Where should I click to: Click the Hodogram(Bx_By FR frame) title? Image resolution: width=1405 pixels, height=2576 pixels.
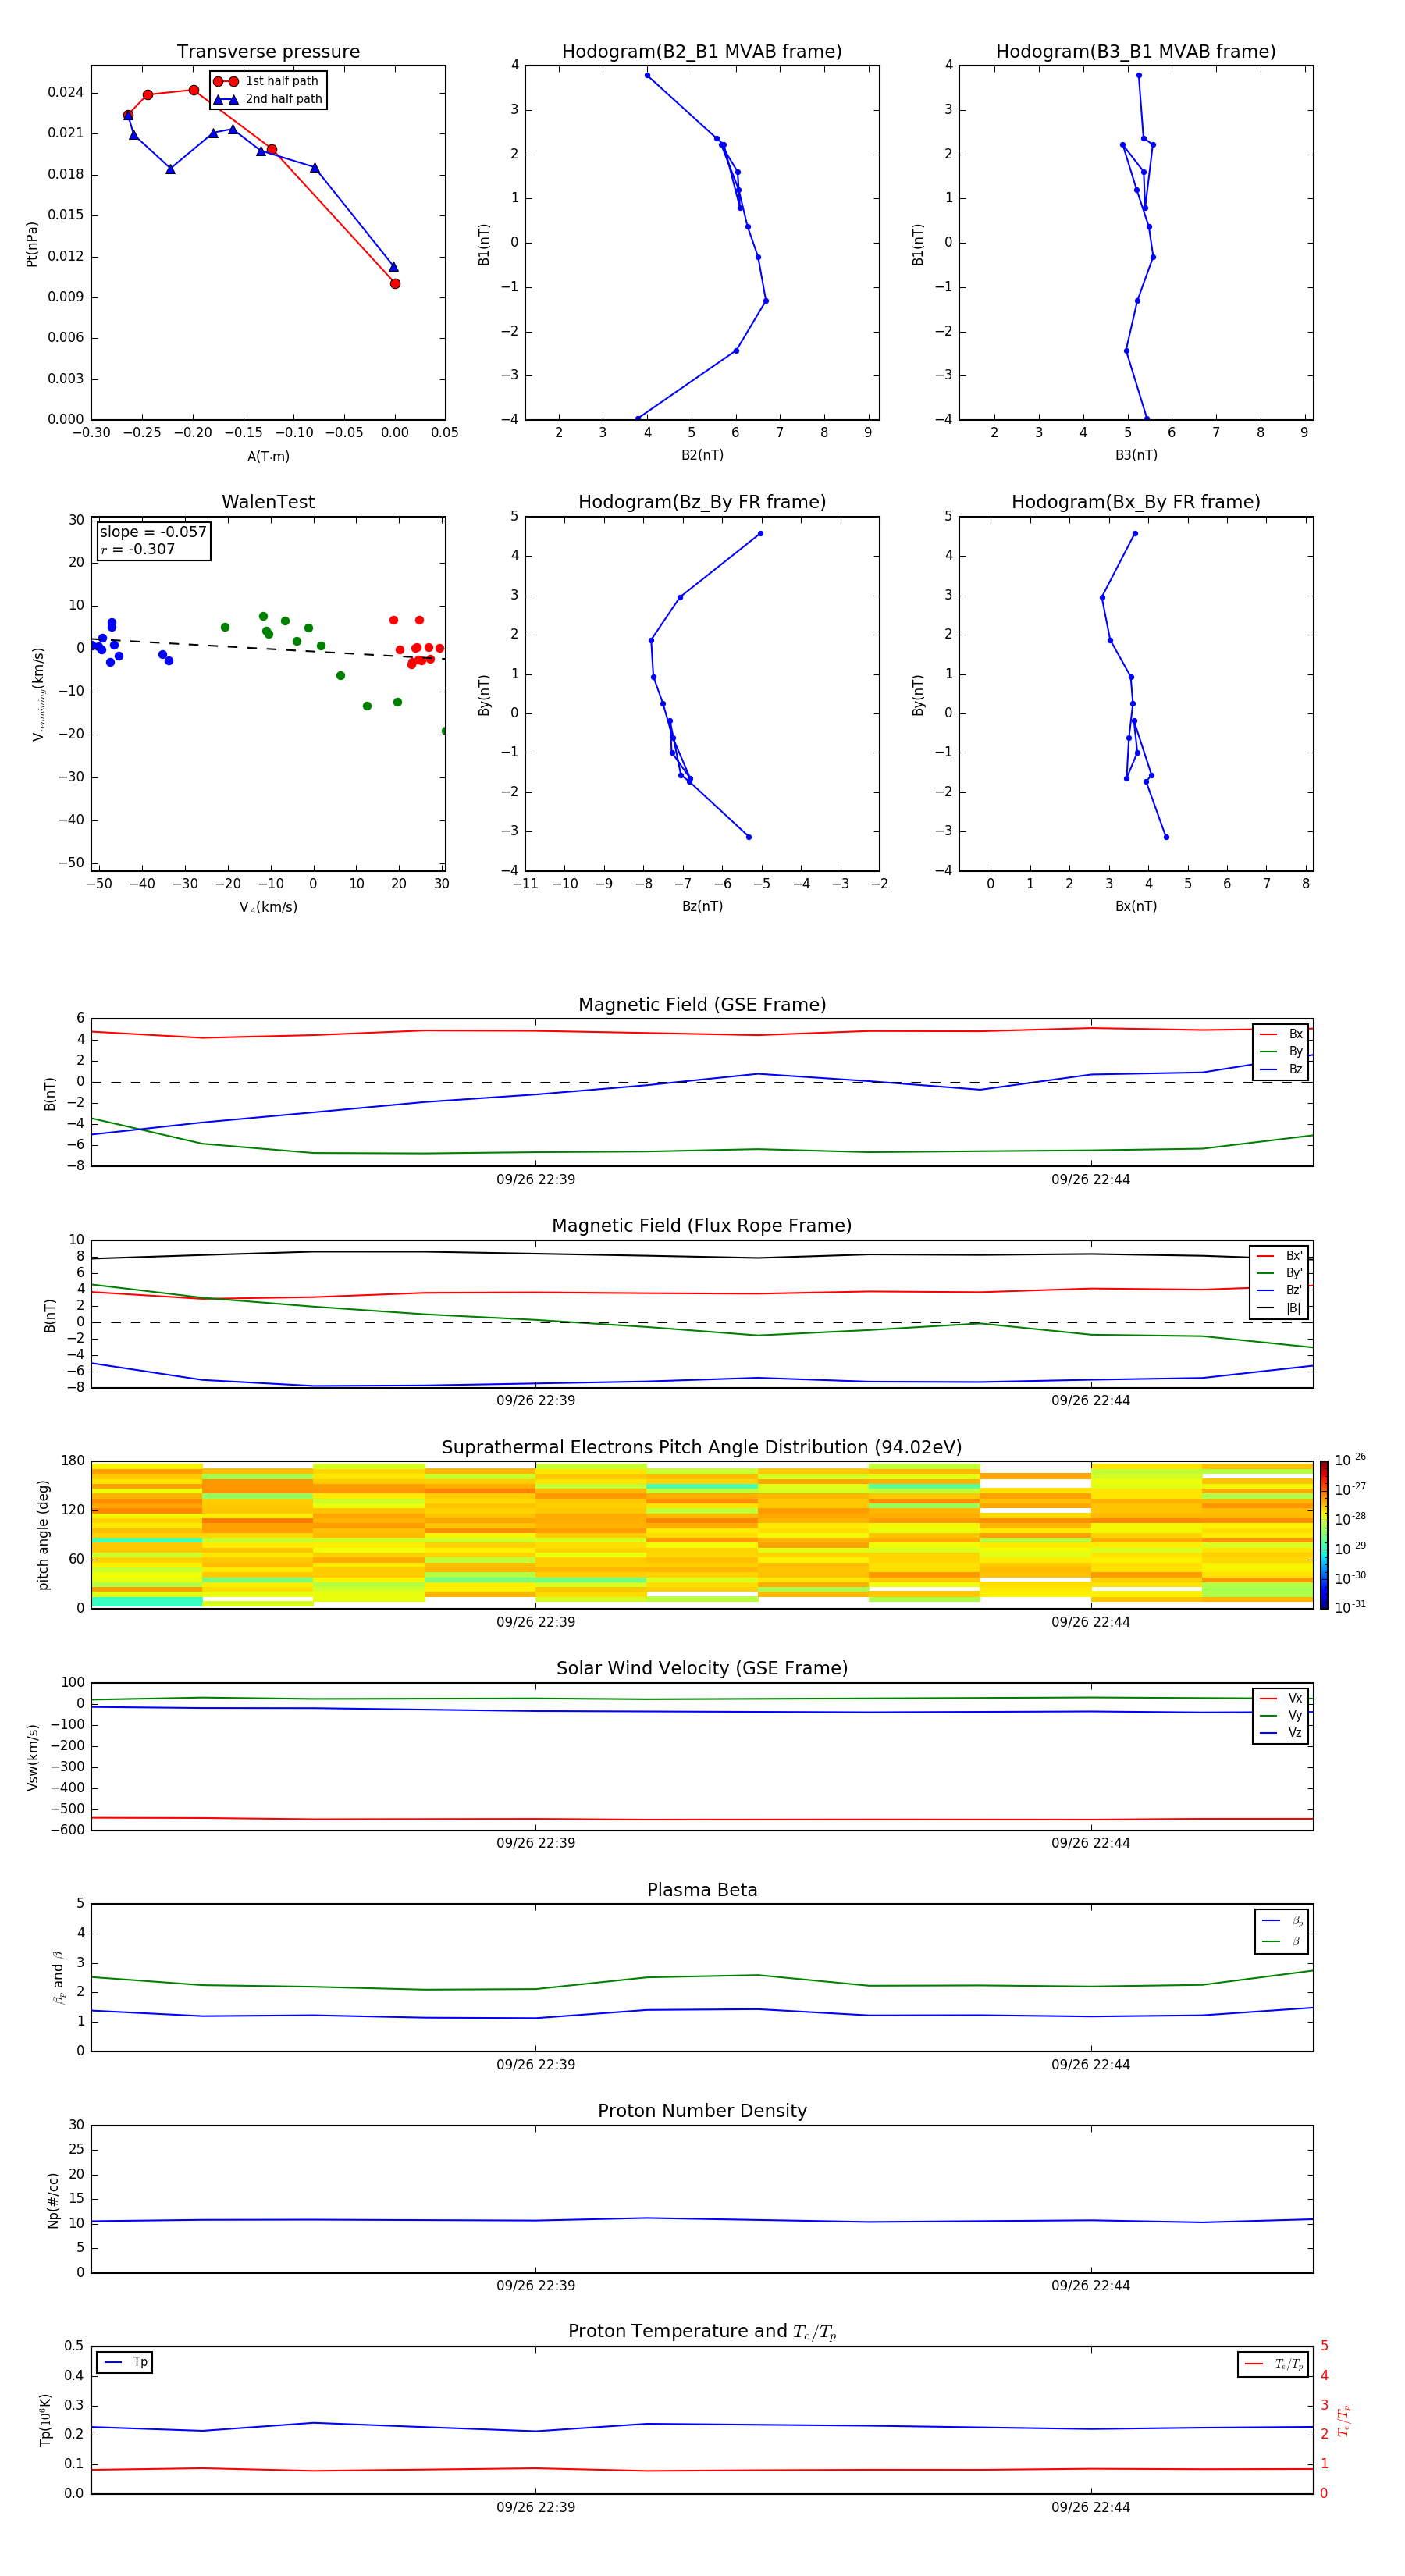click(x=1136, y=502)
